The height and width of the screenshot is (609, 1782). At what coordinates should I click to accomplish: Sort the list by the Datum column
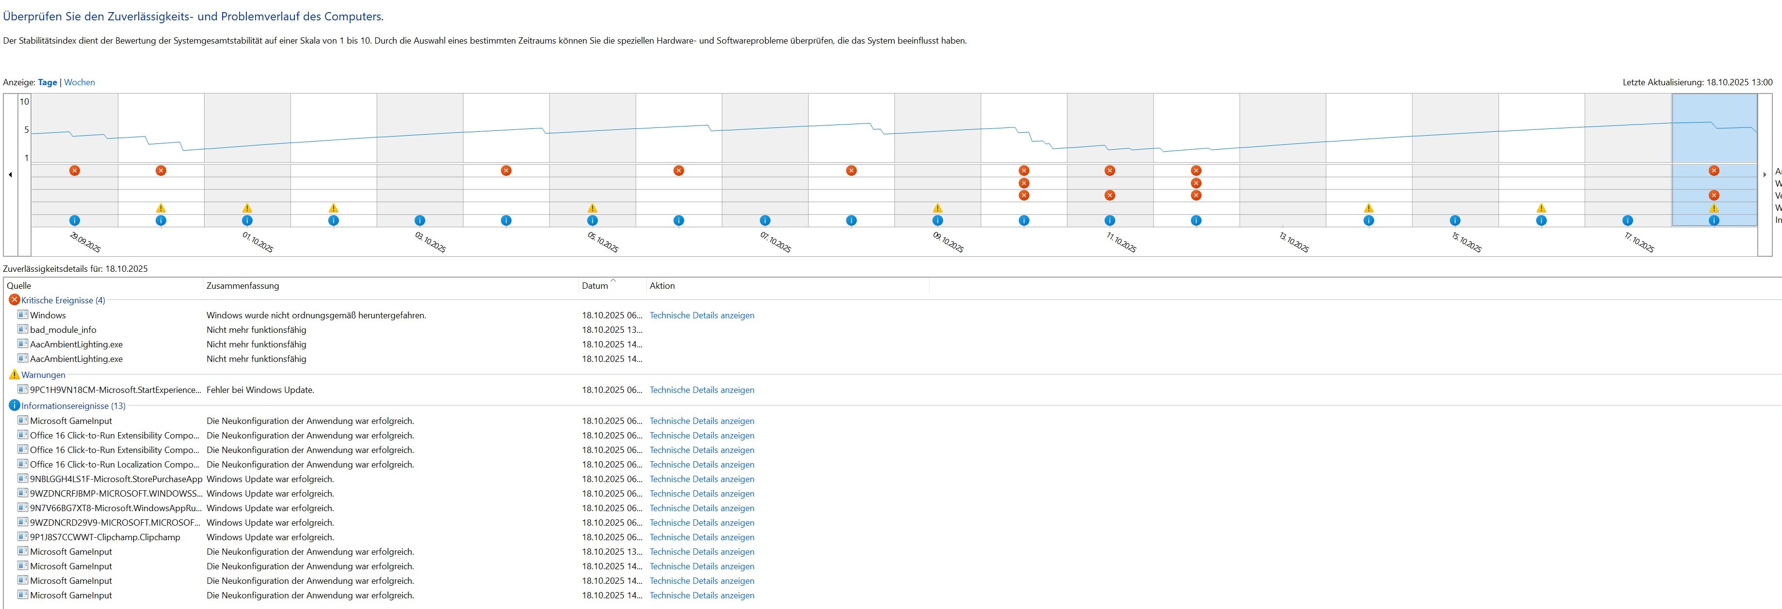tap(595, 285)
